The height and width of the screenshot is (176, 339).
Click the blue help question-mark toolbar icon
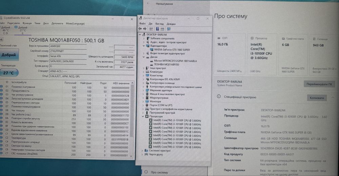coord(157,29)
